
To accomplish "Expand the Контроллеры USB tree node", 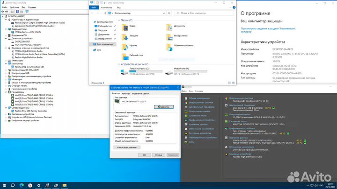I will (6, 73).
